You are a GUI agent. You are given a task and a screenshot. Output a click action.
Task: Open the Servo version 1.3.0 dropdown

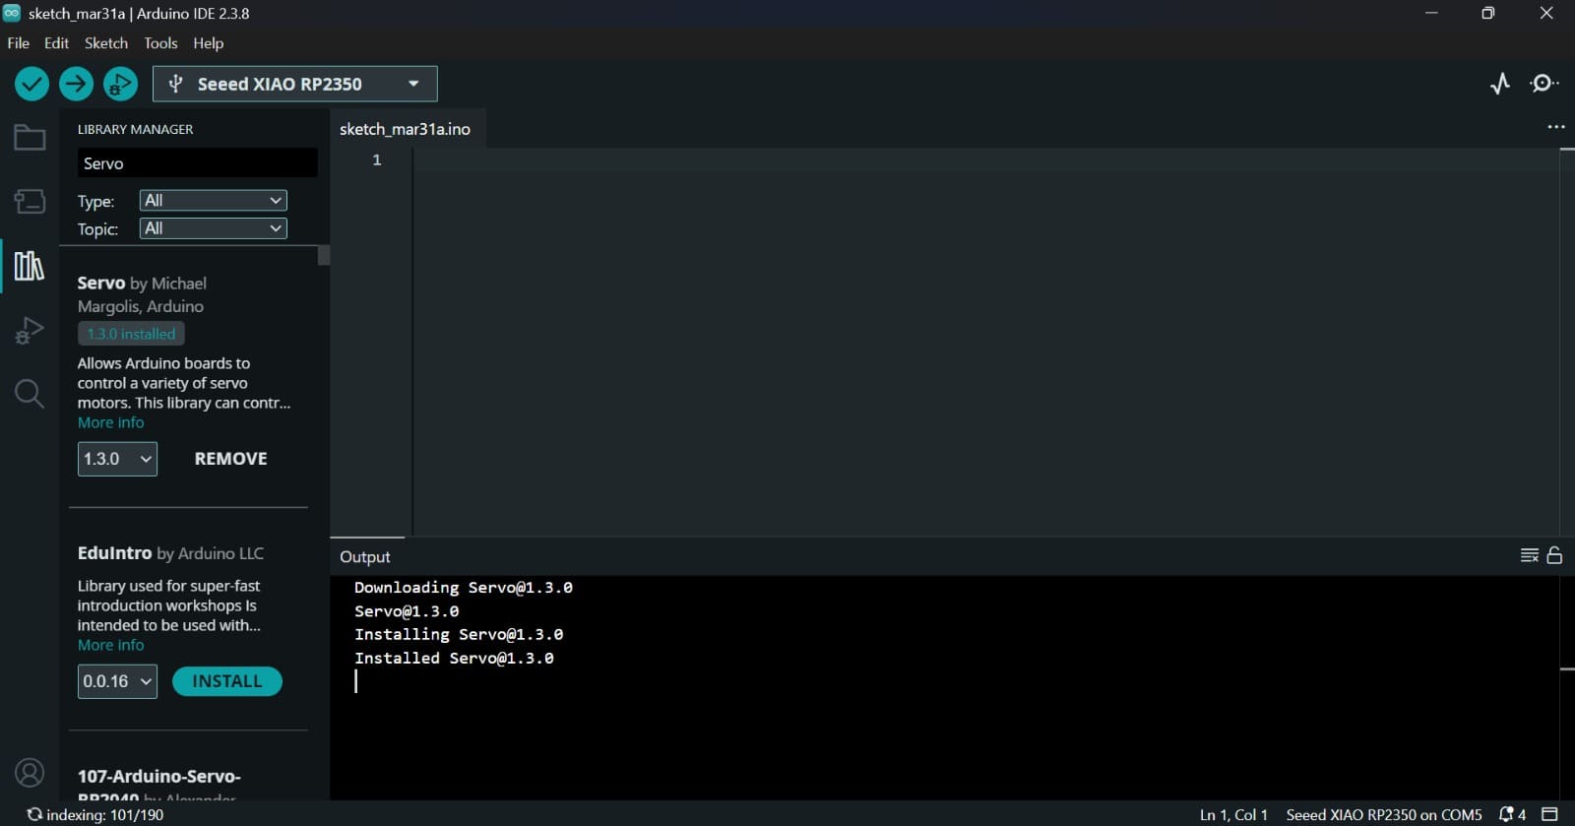pos(117,459)
